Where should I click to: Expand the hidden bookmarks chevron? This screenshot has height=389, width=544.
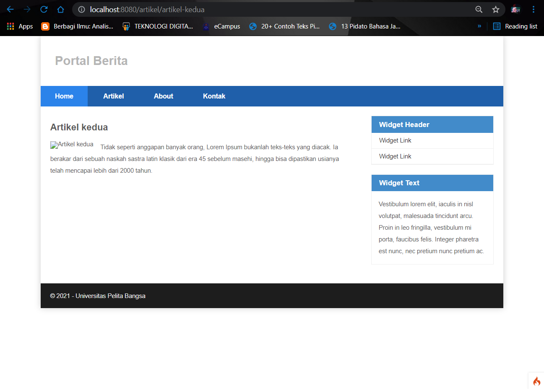pos(479,26)
